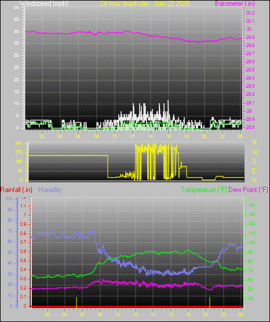The image size is (270, 322).
Task: Click humidity scale value 10
Action: [x=10, y=295]
